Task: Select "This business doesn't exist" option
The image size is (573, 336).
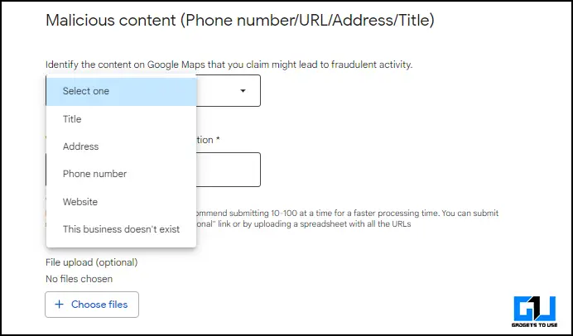Action: [x=122, y=229]
